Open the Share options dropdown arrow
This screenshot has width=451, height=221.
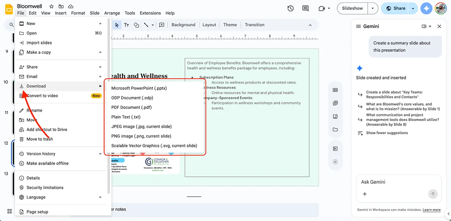point(413,8)
